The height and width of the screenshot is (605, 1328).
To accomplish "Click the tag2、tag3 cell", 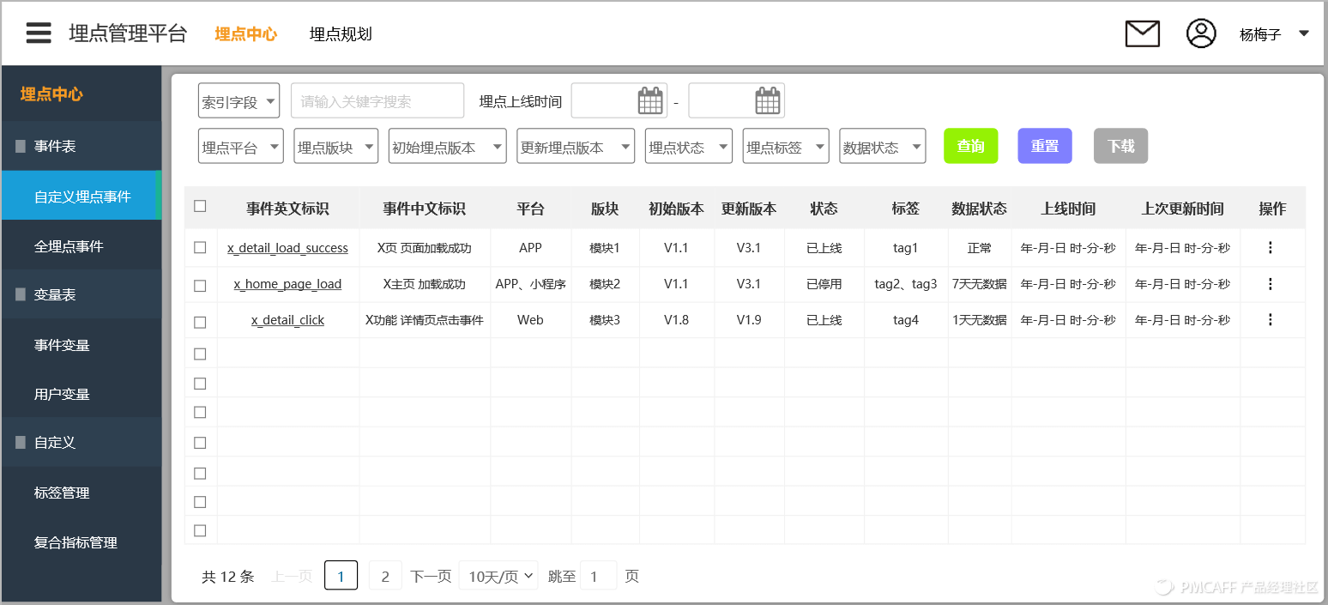I will 905,284.
